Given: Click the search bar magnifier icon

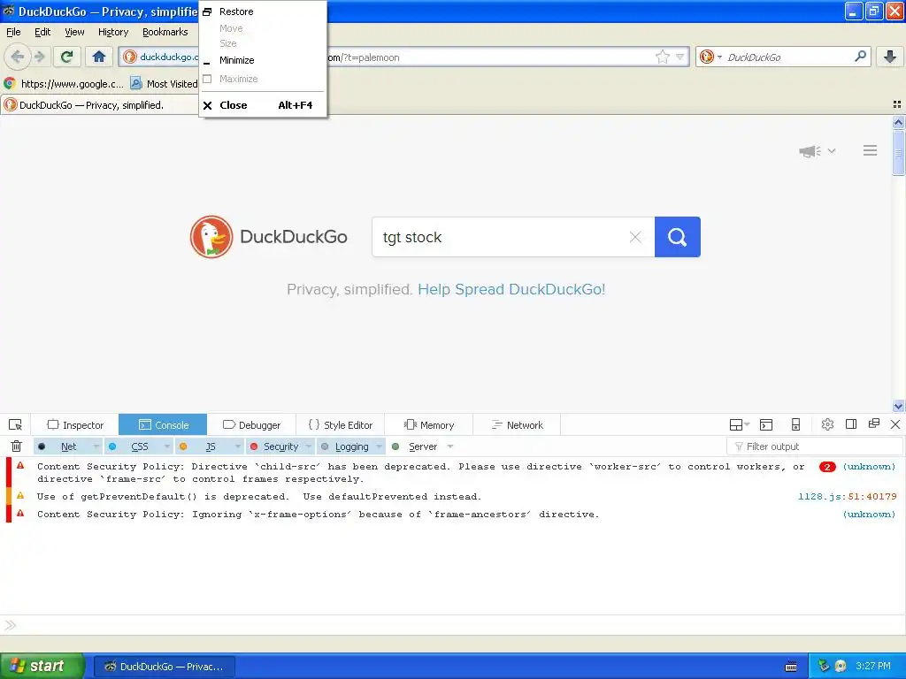Looking at the screenshot, I should [x=860, y=57].
